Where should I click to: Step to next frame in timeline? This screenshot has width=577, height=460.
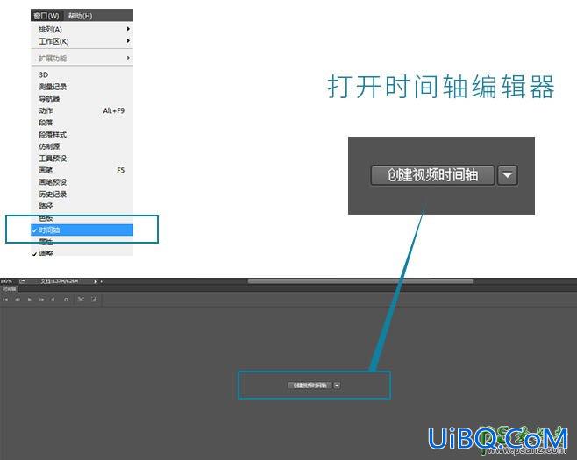coord(41,300)
